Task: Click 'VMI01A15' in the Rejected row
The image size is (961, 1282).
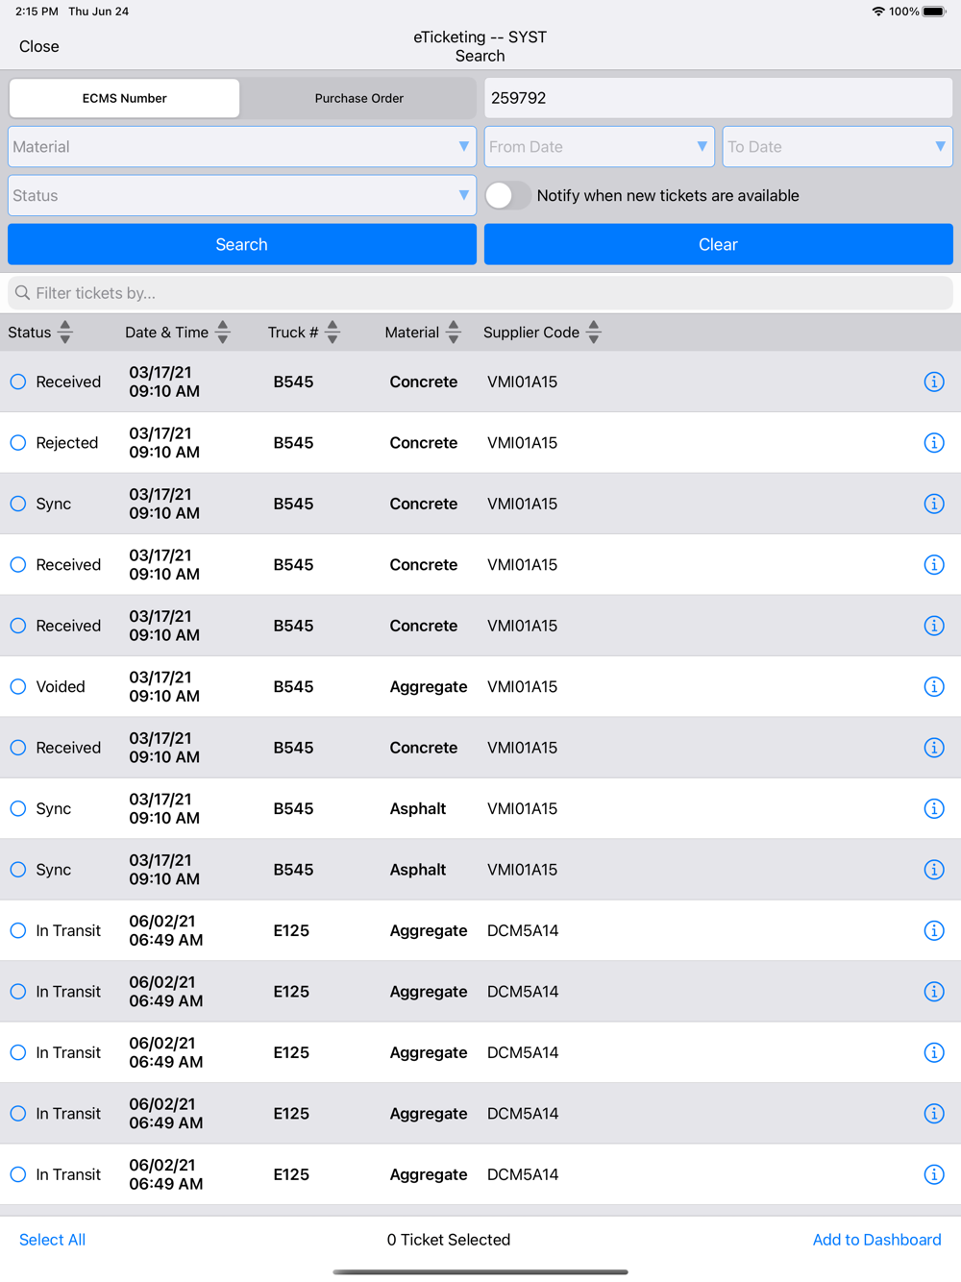Action: click(x=523, y=443)
